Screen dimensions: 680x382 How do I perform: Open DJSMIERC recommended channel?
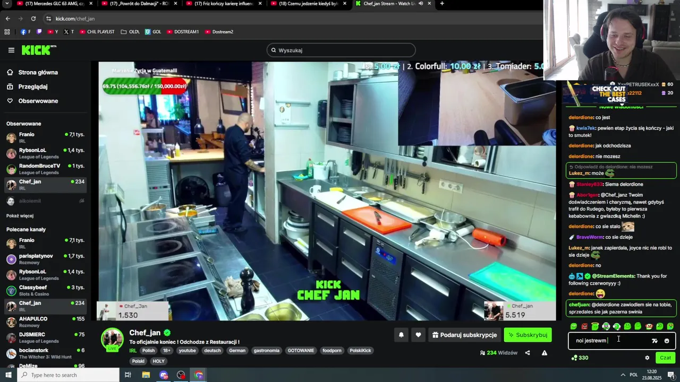coord(46,337)
